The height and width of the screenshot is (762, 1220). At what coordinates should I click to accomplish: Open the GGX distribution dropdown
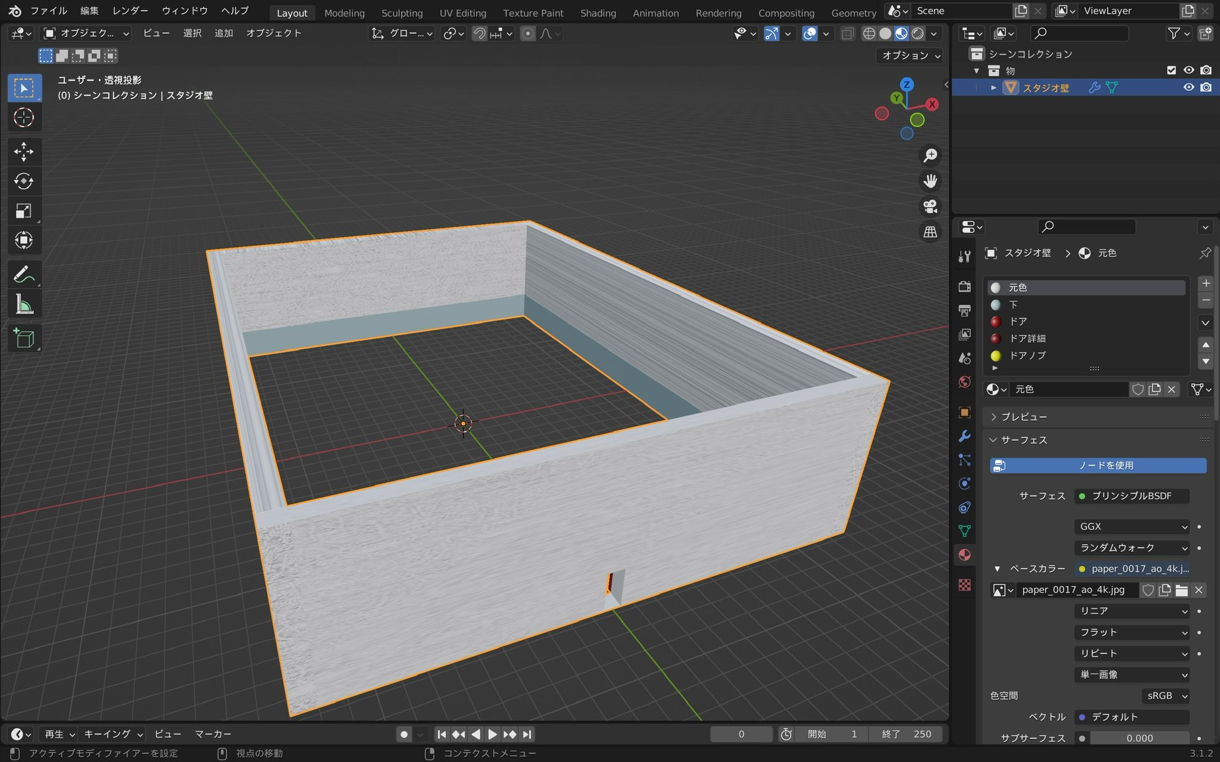(x=1132, y=526)
